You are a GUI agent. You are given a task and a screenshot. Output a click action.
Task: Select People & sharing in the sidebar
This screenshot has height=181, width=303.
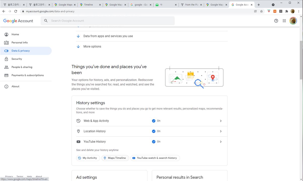point(26,67)
